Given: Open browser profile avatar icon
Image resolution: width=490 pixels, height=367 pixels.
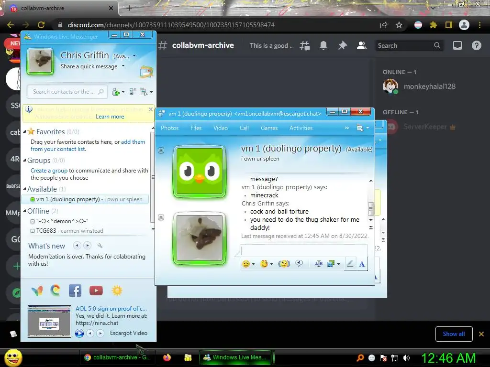Looking at the screenshot, I should [x=464, y=25].
